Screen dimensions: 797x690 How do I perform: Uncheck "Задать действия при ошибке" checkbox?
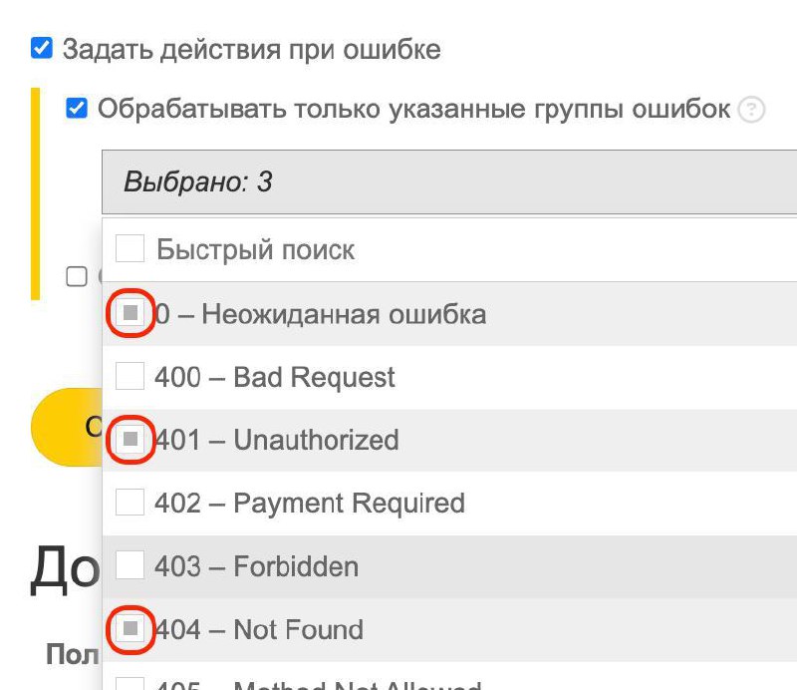(x=42, y=48)
